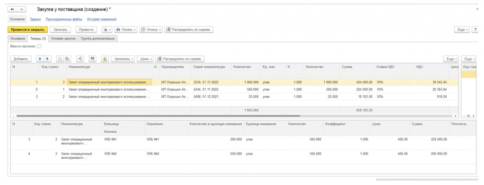Open the Еще menu of the right side panel

tap(469, 59)
